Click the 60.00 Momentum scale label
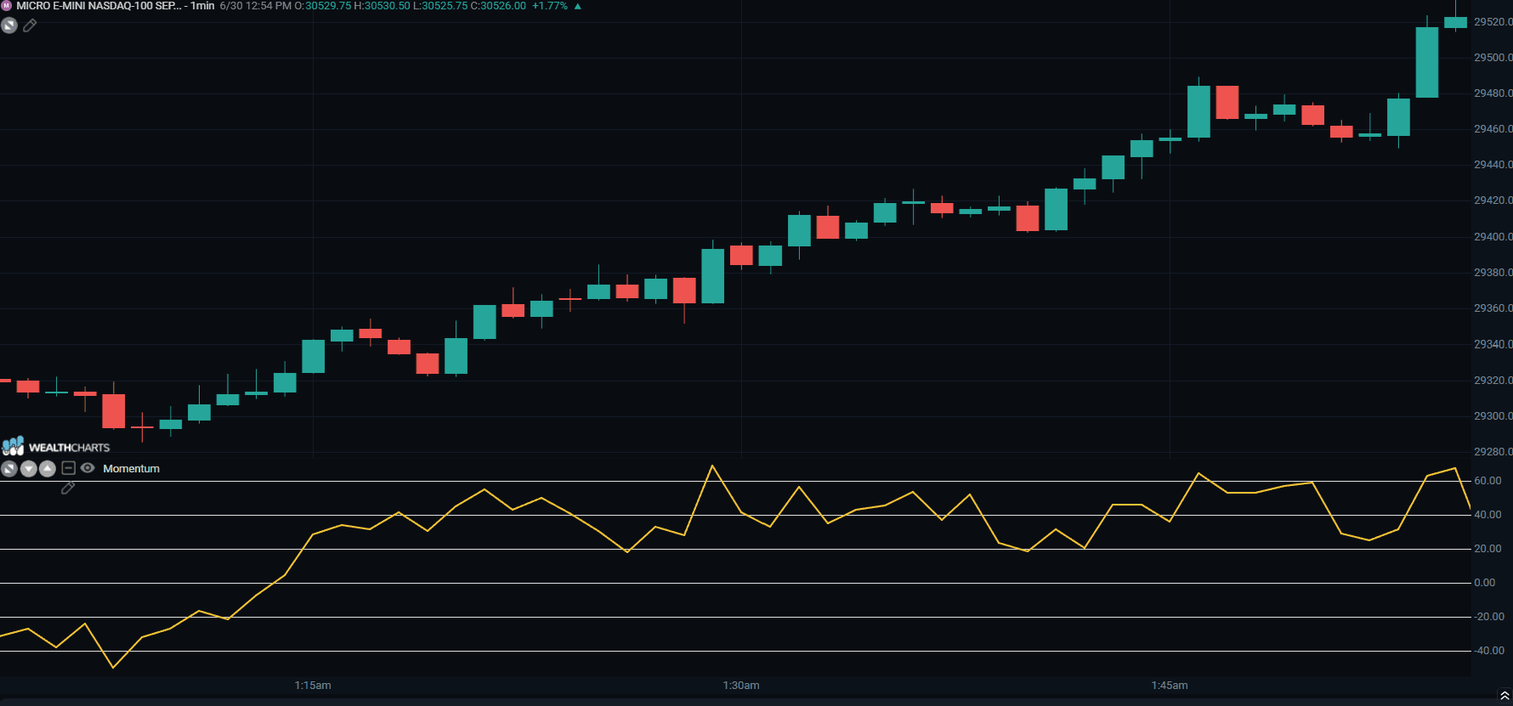1513x706 pixels. pos(1487,481)
